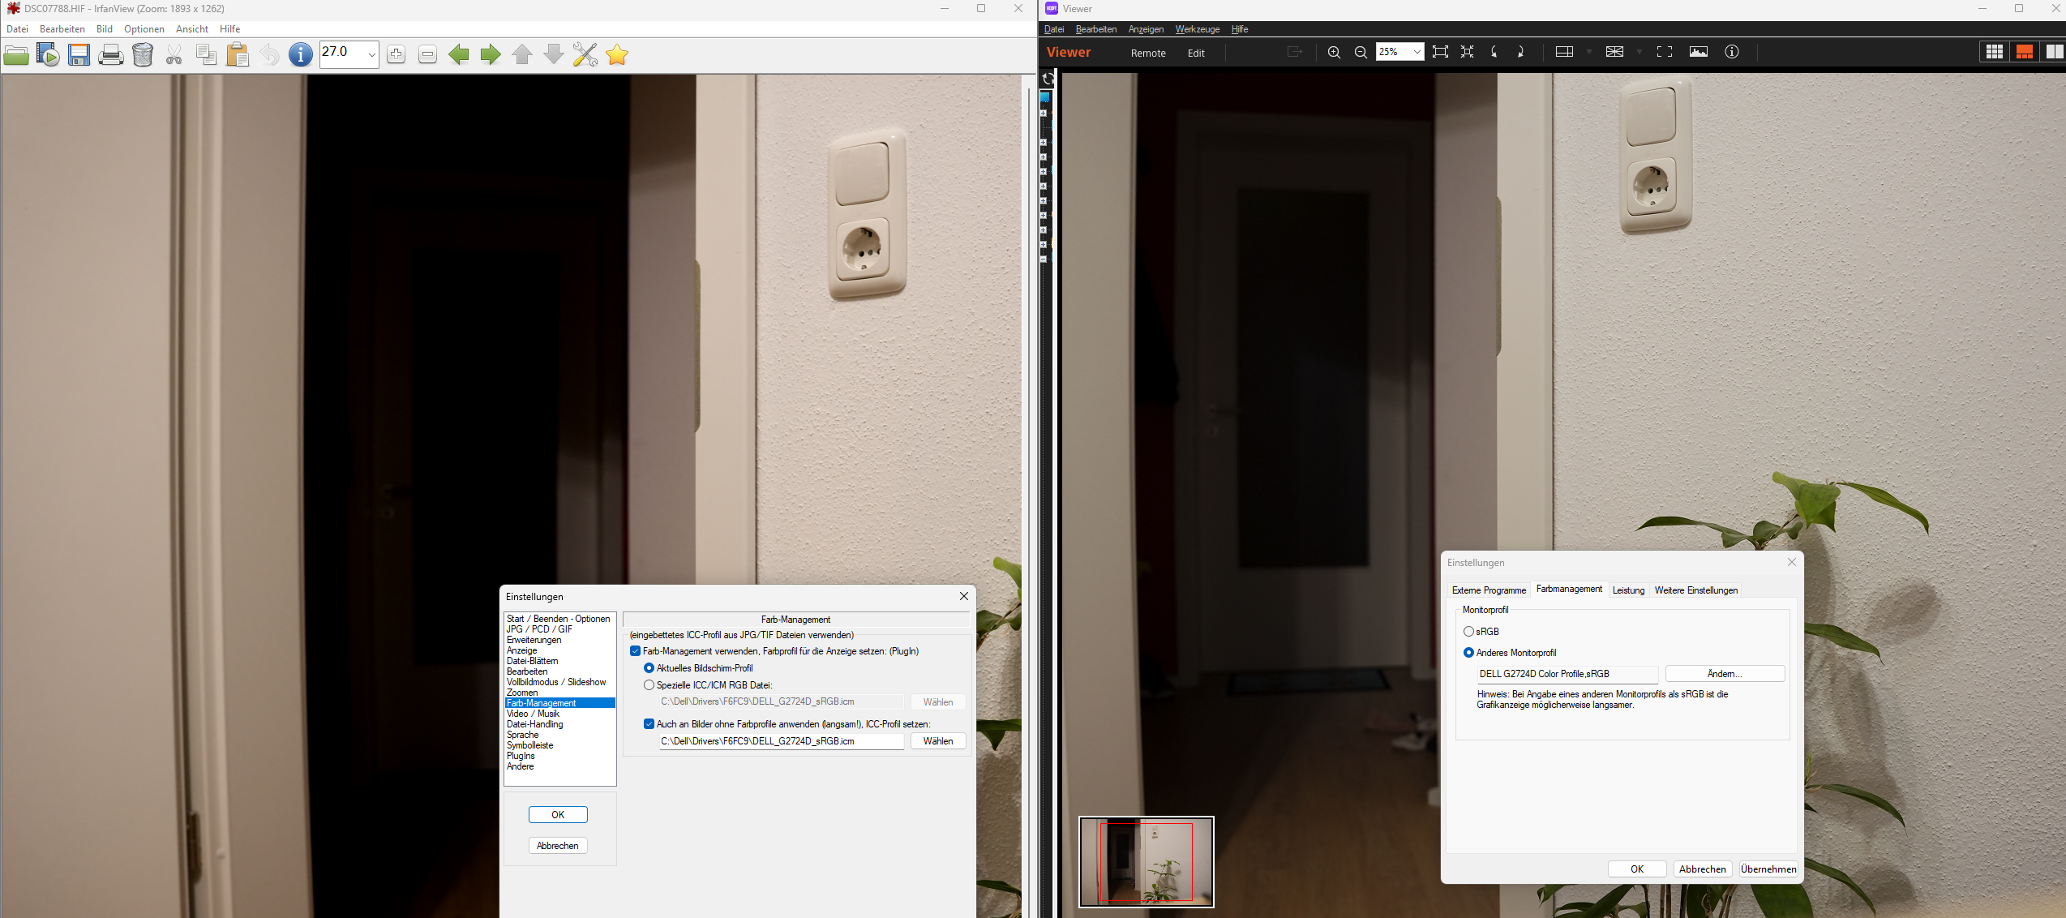2066x918 pixels.
Task: Rotate image right in Viewer toolbar
Action: coord(1520,52)
